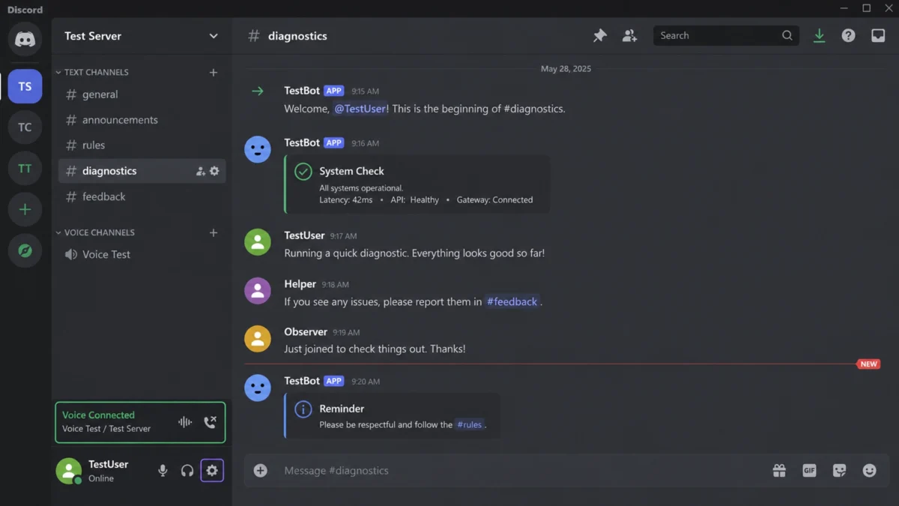Click the Voice Connected status text
The height and width of the screenshot is (506, 899).
98,415
